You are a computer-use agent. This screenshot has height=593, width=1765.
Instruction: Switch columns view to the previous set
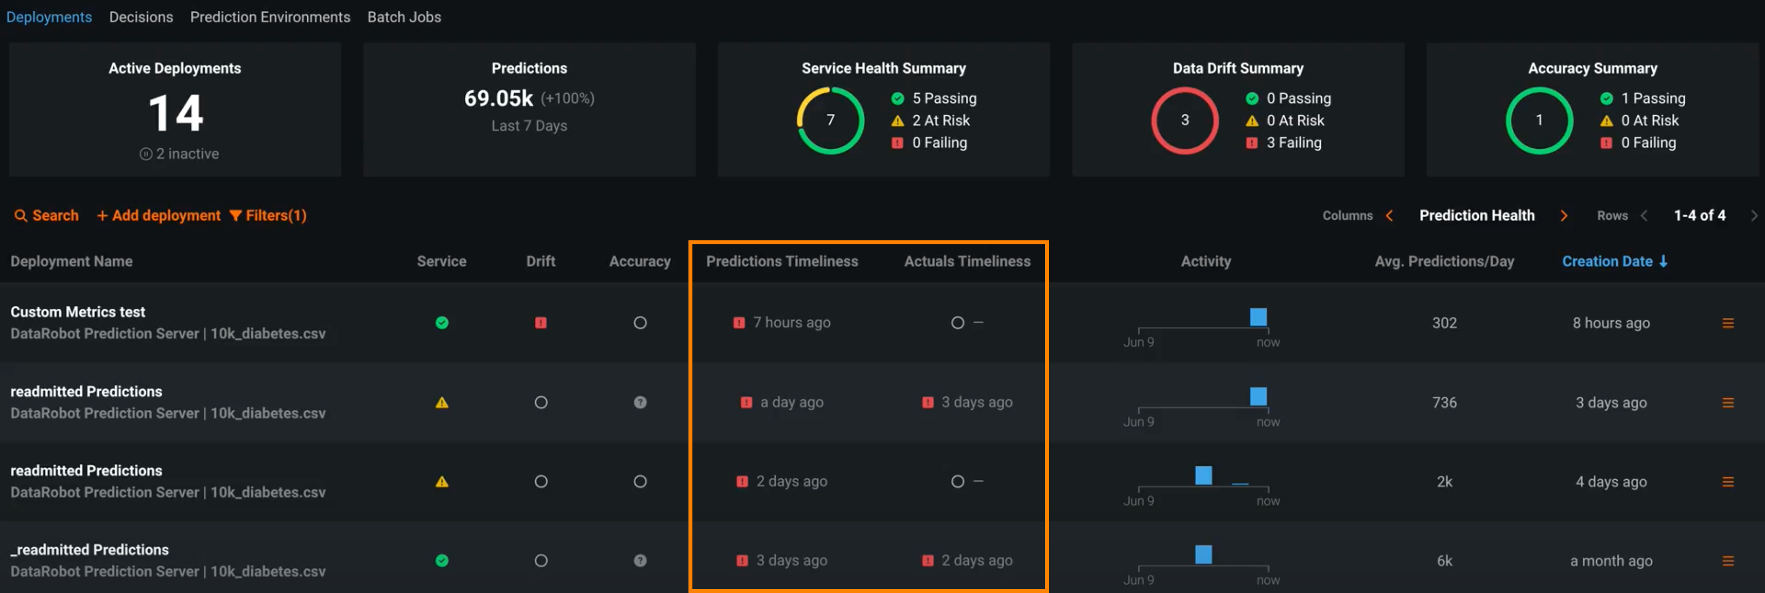pyautogui.click(x=1390, y=216)
